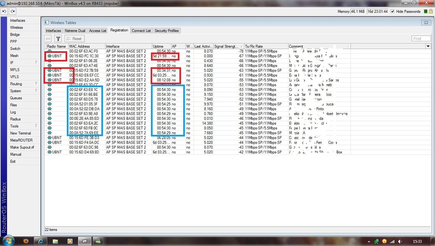
Task: Open the Windows Start menu
Action: point(8,241)
